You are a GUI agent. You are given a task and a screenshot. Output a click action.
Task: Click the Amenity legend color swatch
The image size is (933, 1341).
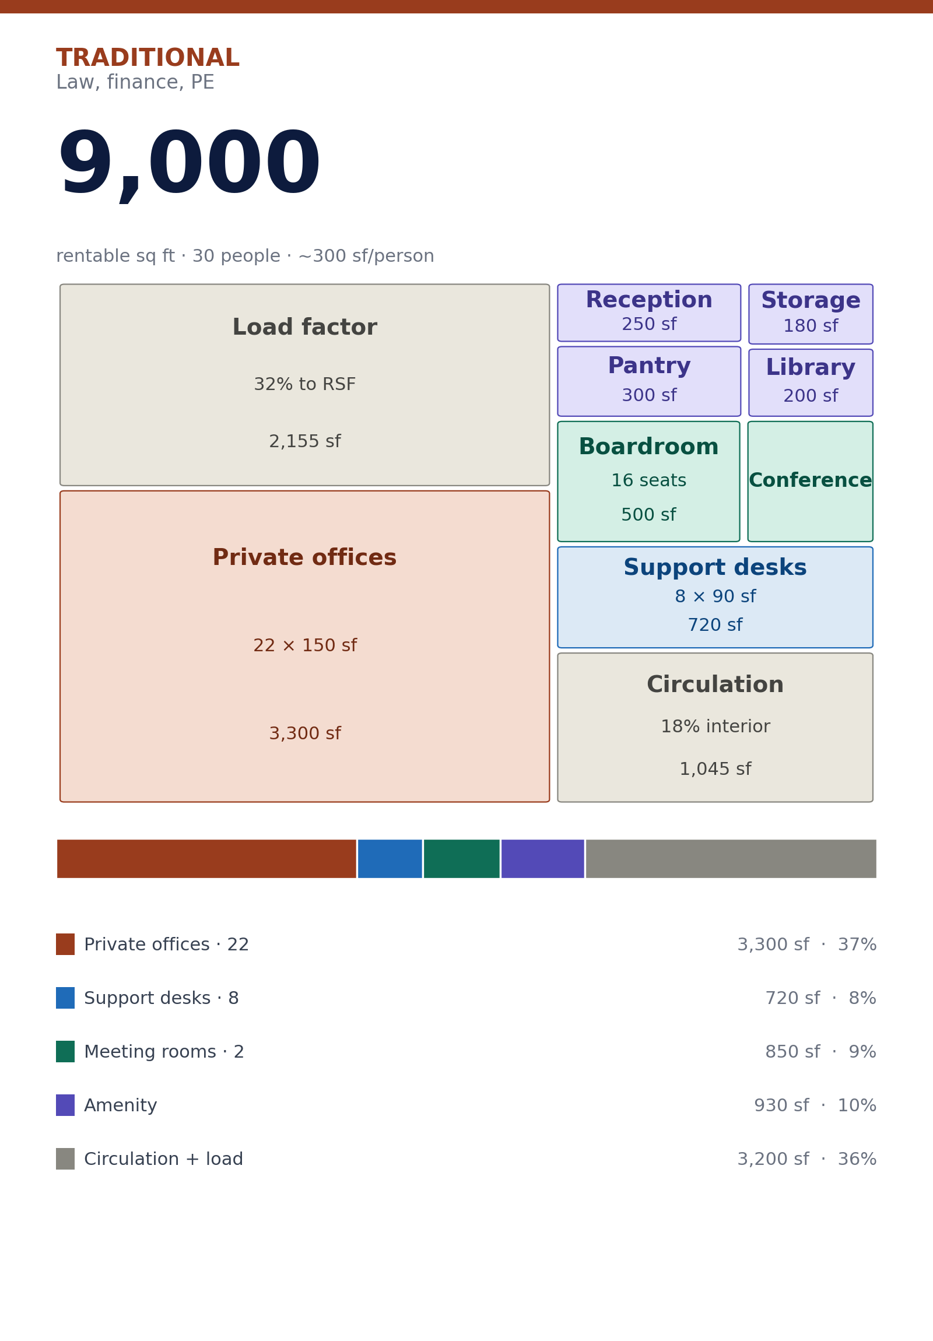(x=65, y=1105)
